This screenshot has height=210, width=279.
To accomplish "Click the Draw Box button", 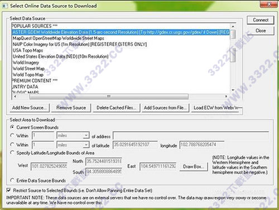I will [194, 166].
